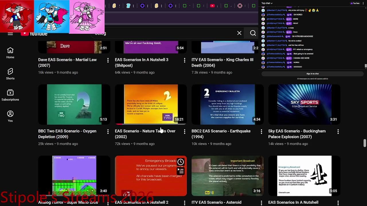Expand the Top chat dropdown

(x=267, y=3)
